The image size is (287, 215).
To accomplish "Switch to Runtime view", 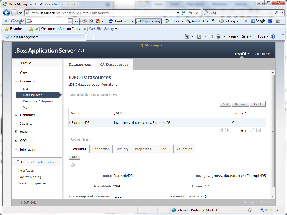I will click(262, 54).
